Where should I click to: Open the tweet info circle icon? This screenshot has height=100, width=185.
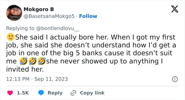pos(175,79)
